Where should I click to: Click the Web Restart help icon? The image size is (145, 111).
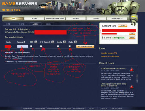point(53,42)
